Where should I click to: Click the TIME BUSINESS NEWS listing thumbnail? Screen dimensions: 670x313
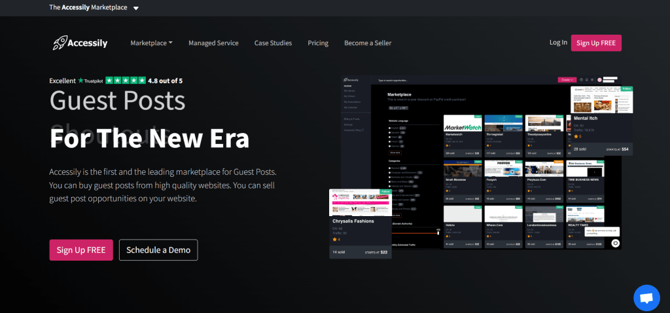point(585,168)
